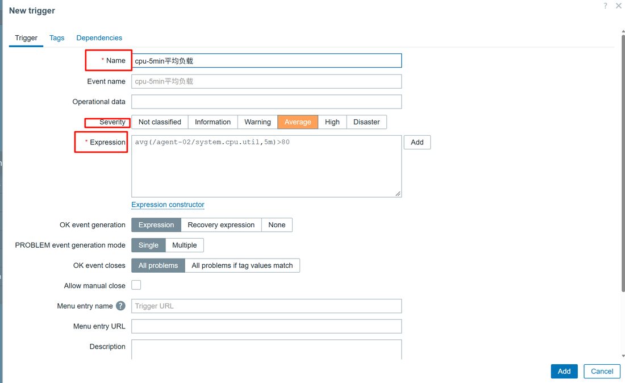
Task: Switch to the Trigger tab
Action: pos(26,38)
